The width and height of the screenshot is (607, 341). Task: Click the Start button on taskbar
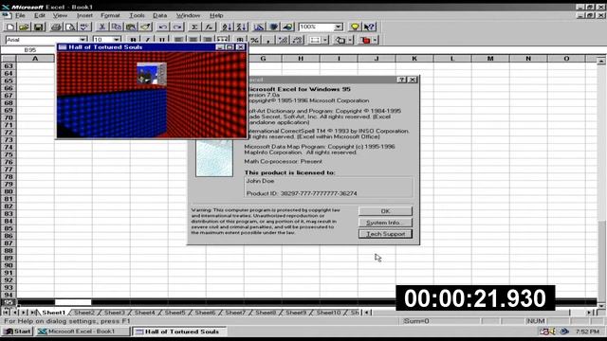click(x=18, y=332)
